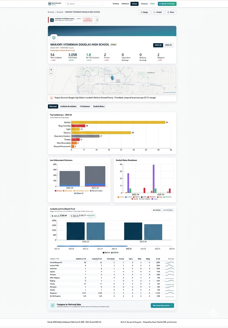Open the red-bordered school alert card
The height and width of the screenshot is (328, 228).
click(73, 20)
